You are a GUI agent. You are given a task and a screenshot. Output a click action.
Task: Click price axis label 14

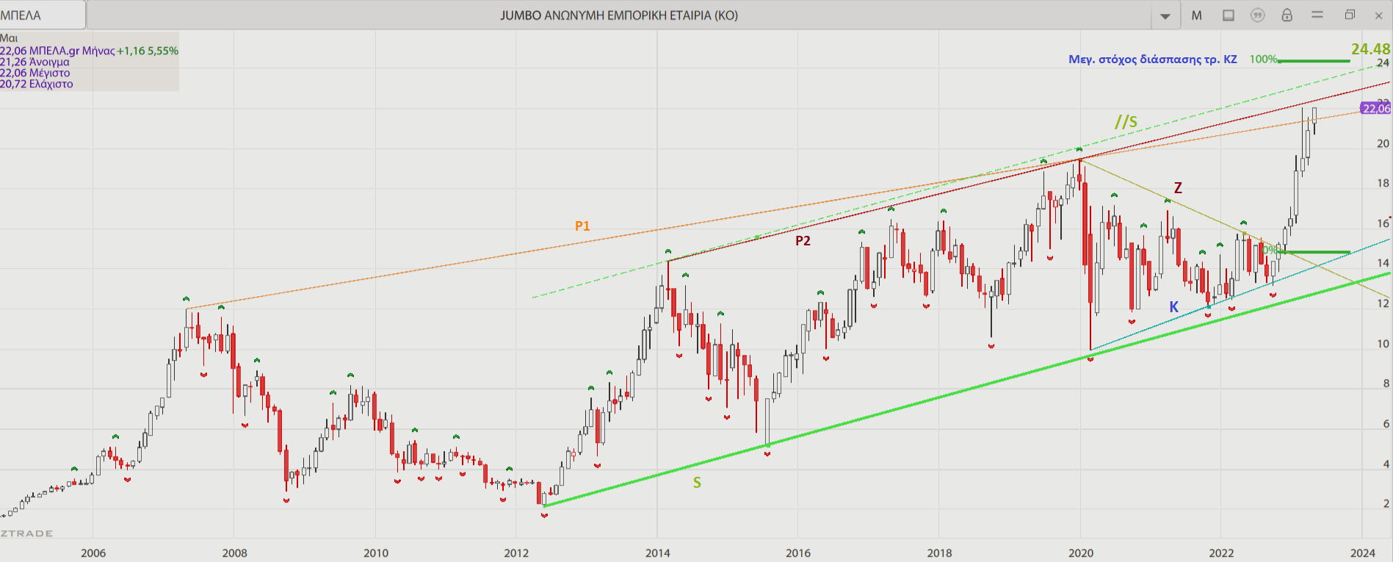point(1383,262)
